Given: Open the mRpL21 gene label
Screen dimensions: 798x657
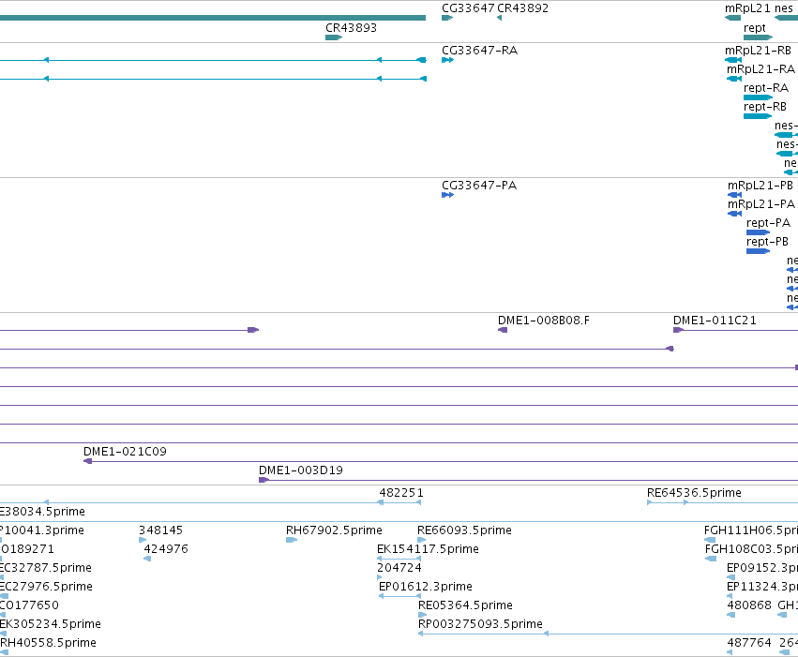Looking at the screenshot, I should pos(747,8).
